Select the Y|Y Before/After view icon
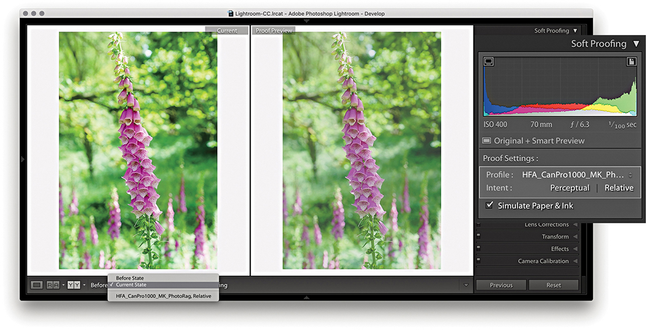Screen dimensions: 646x330 coord(73,285)
